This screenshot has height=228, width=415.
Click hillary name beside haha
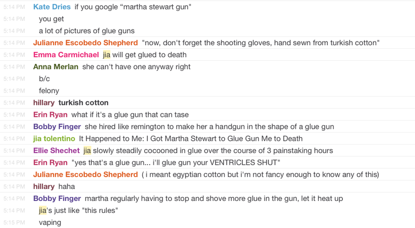pyautogui.click(x=44, y=186)
